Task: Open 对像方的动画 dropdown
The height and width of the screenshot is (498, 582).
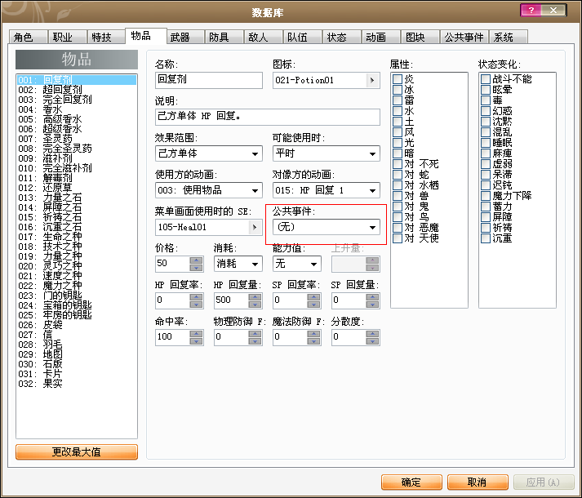Action: [327, 190]
